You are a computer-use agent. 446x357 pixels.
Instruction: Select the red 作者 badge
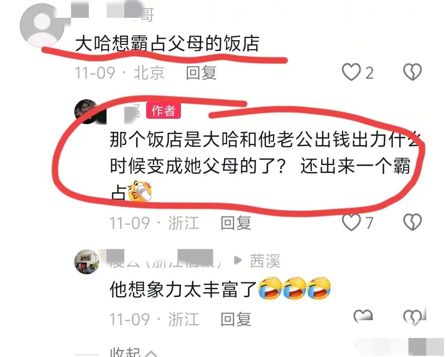click(x=163, y=110)
